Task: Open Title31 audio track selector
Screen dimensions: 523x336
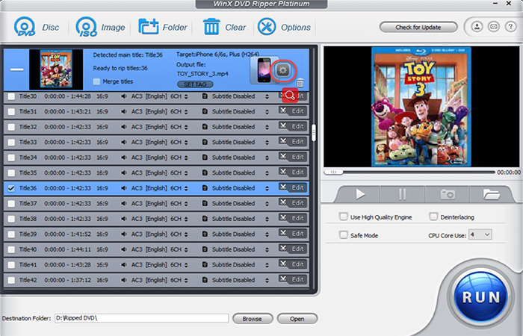Action: point(186,112)
